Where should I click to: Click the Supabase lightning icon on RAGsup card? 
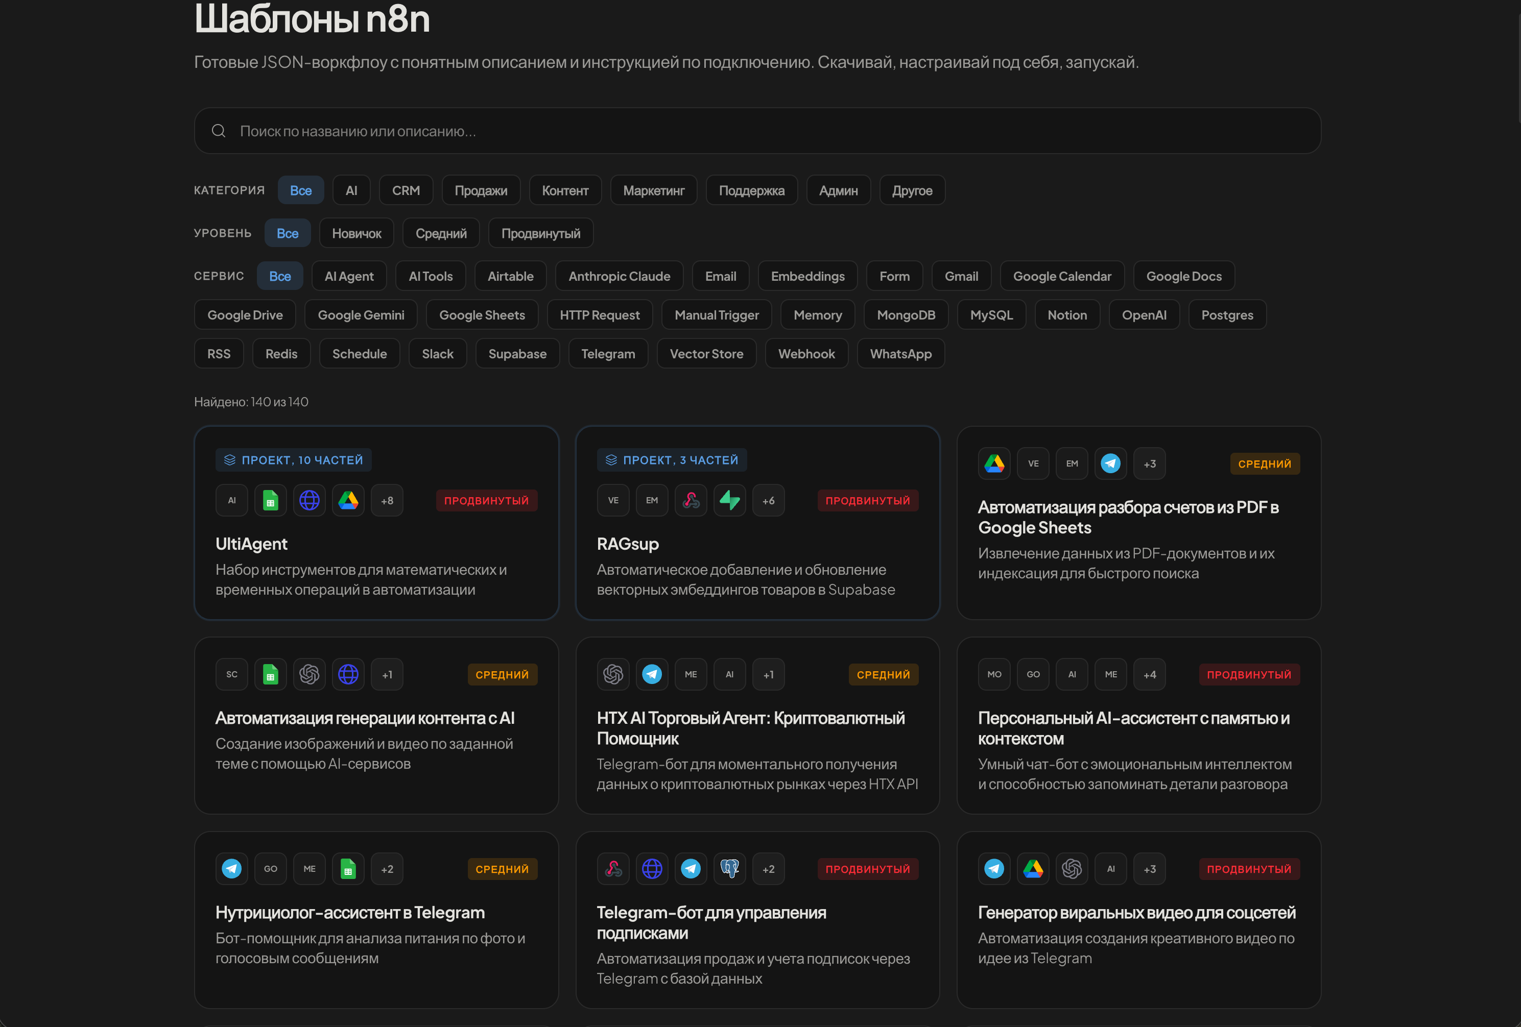click(x=730, y=500)
